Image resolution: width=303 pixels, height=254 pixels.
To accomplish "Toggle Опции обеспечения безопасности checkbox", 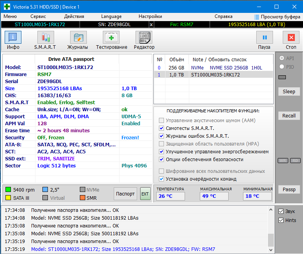I will 161,159.
